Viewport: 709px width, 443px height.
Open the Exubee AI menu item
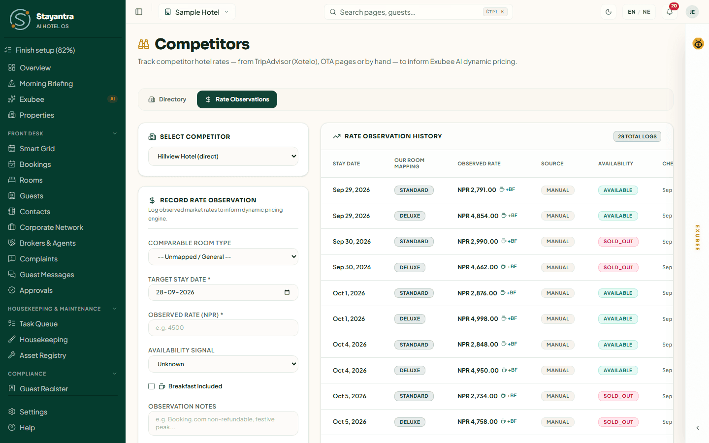[63, 99]
